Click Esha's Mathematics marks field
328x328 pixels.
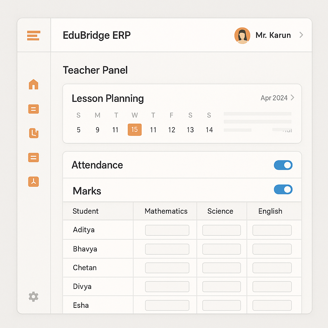tap(167, 305)
